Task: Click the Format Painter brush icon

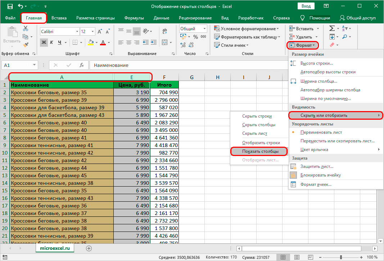Action: [x=26, y=45]
